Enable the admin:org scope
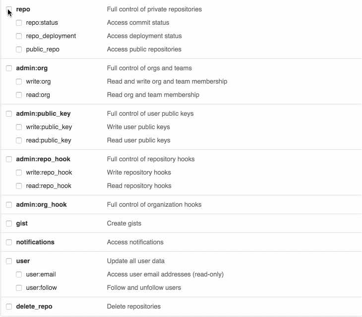Screen dimensions: 362x317 (9, 68)
